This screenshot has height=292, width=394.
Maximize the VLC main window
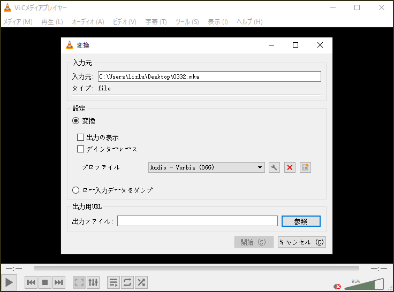point(357,7)
